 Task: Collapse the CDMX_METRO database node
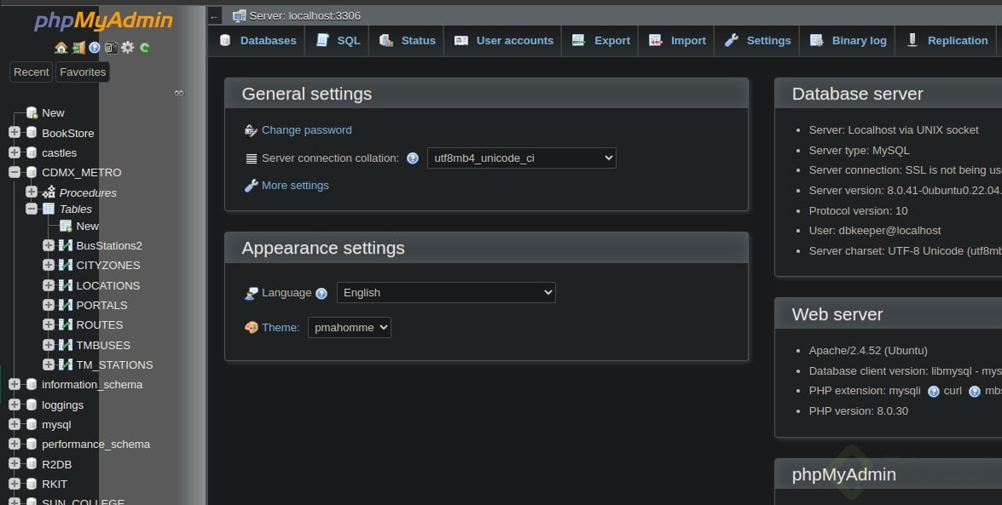tap(14, 172)
